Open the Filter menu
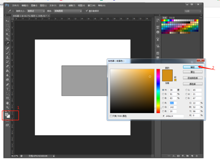Screen dimensions: 220x159 point(72,5)
